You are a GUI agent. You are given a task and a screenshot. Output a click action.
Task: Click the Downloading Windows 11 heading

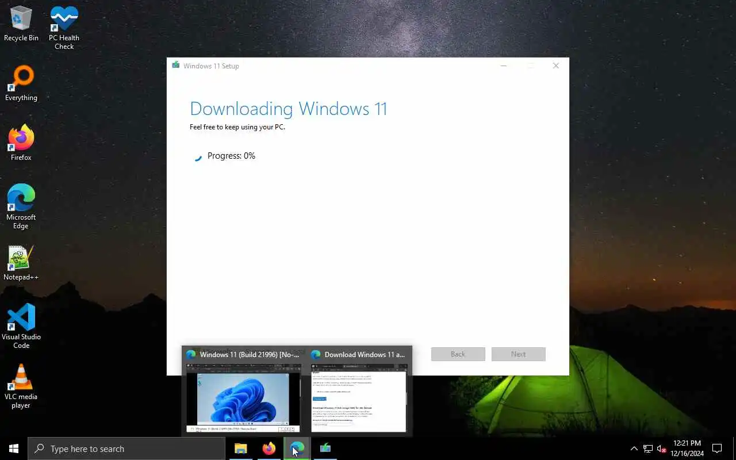(x=288, y=109)
